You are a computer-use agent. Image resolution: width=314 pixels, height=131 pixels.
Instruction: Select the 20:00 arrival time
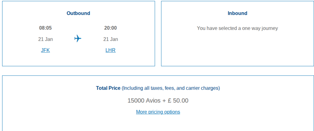(110, 28)
